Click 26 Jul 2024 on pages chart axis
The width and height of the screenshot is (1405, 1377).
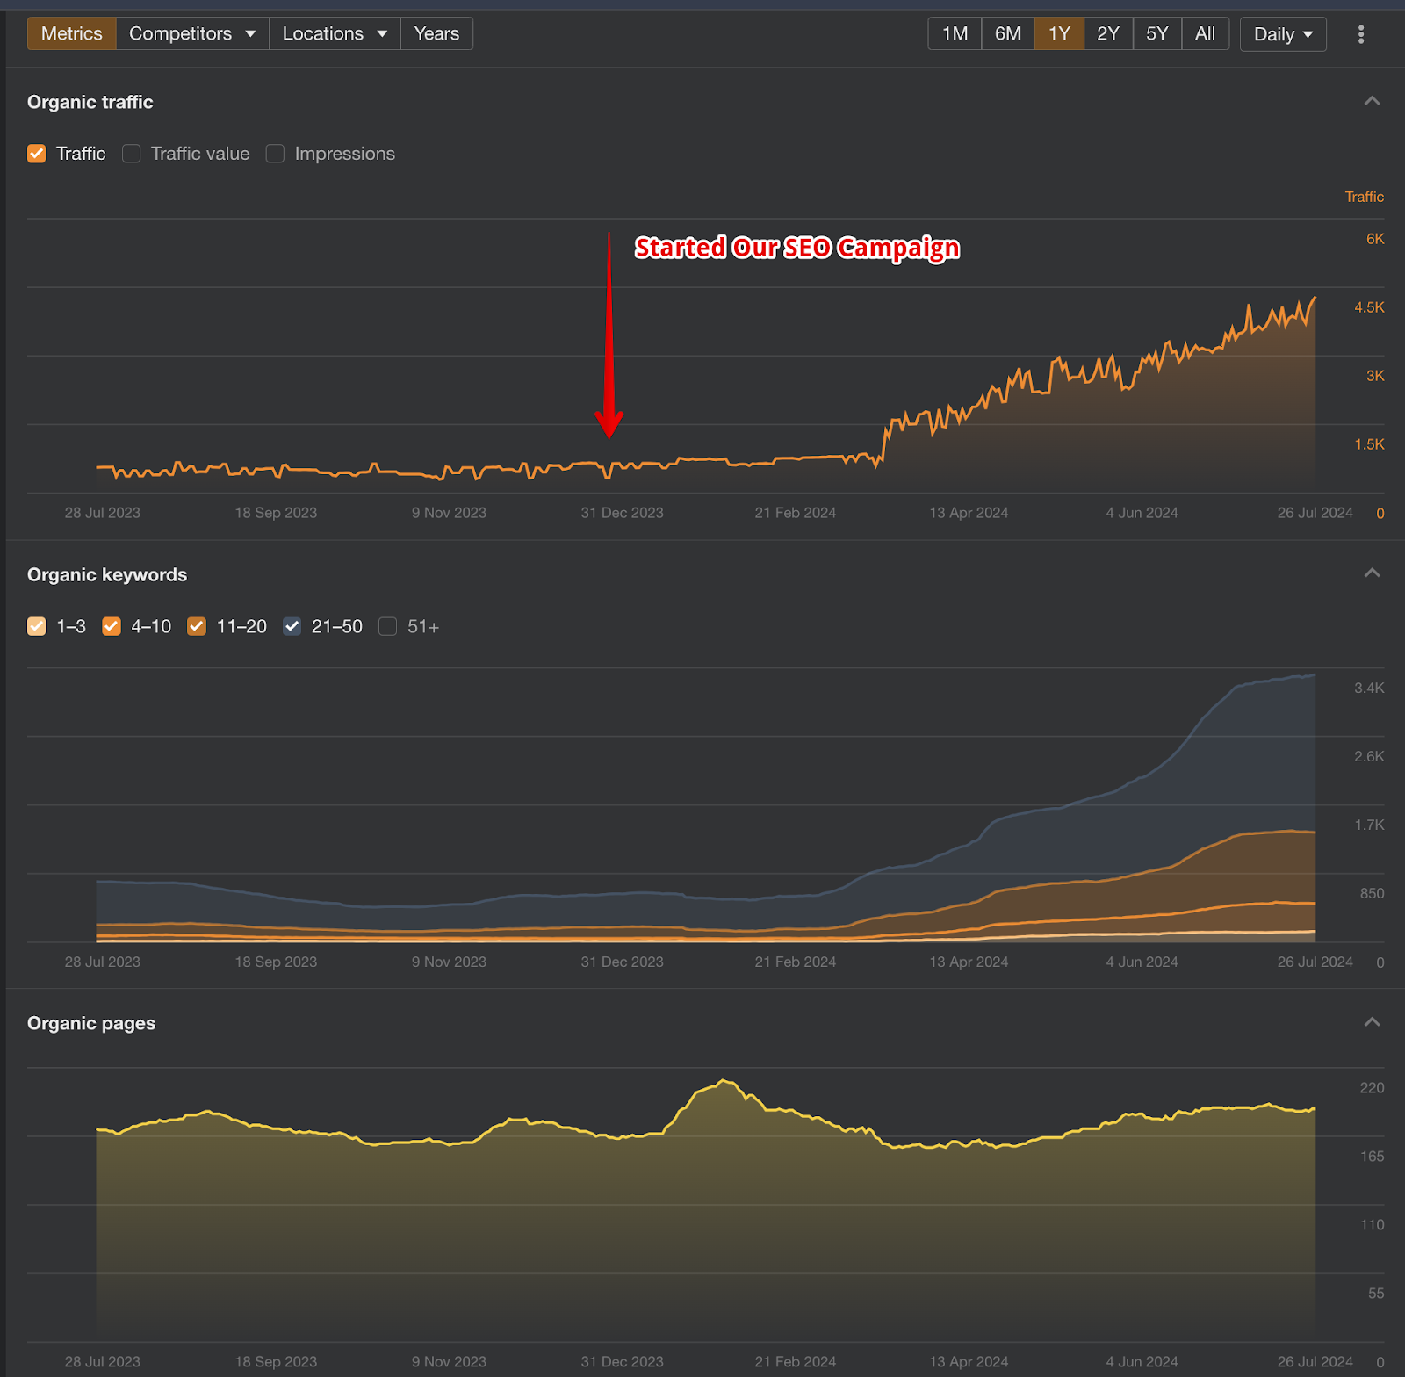(x=1315, y=1361)
